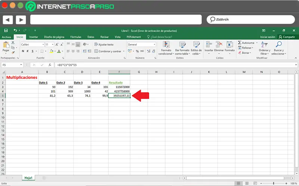This screenshot has height=186, width=299.
Task: Toggle bold formatting (N)
Action: (23, 51)
